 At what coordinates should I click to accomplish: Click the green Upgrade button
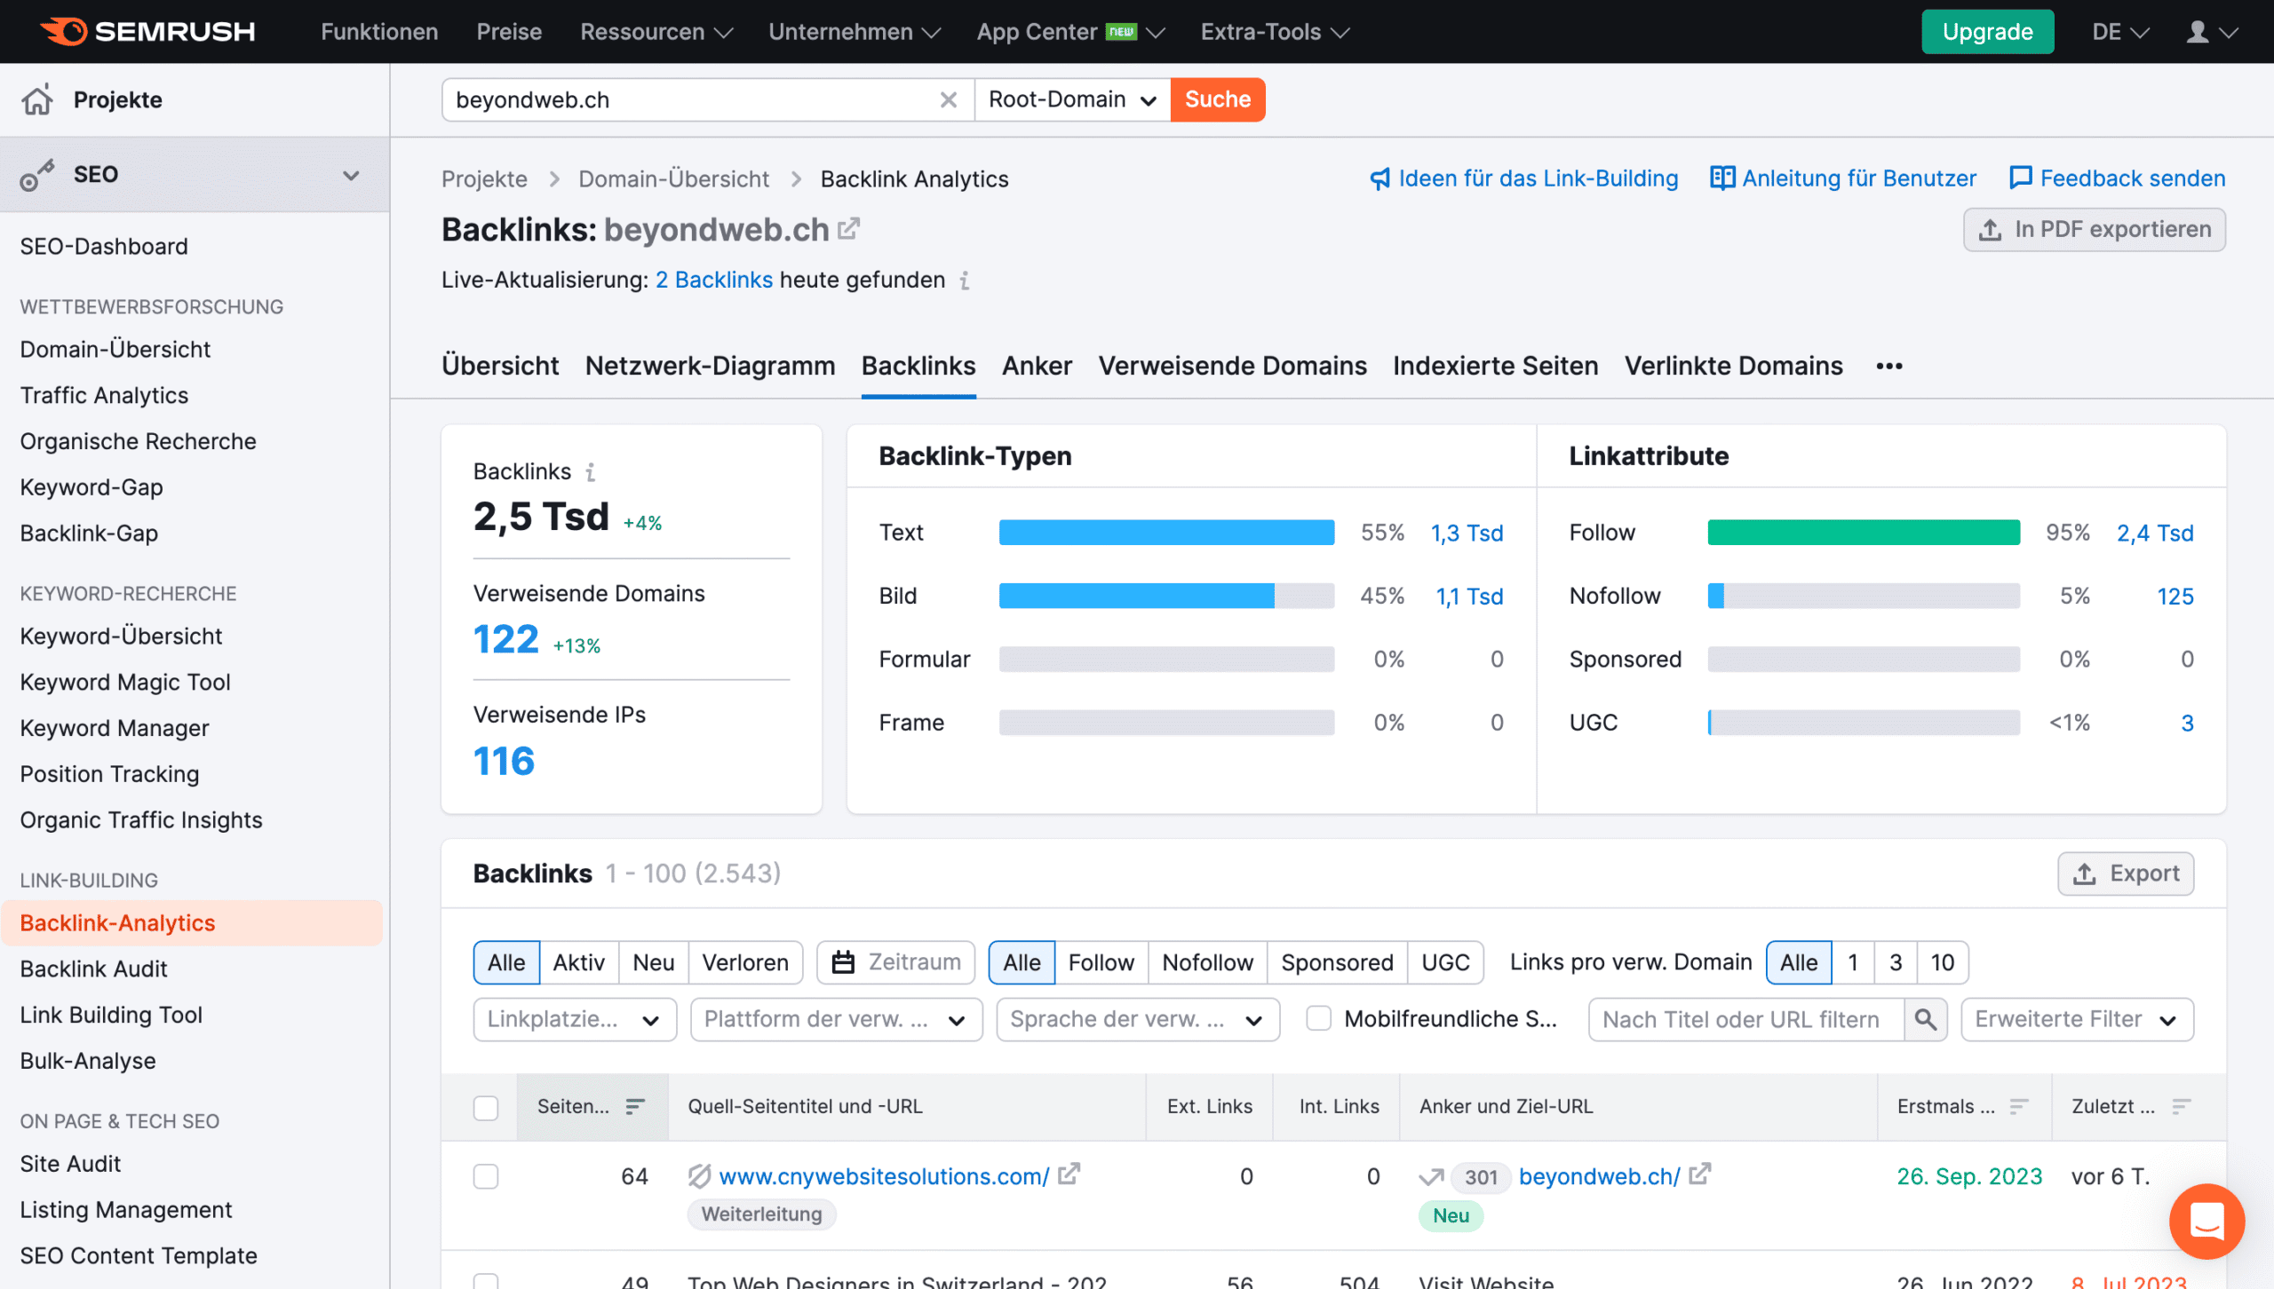(x=1987, y=32)
